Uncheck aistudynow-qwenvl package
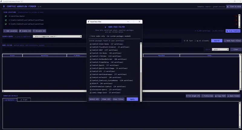The image size is (242, 130). pos(90,90)
